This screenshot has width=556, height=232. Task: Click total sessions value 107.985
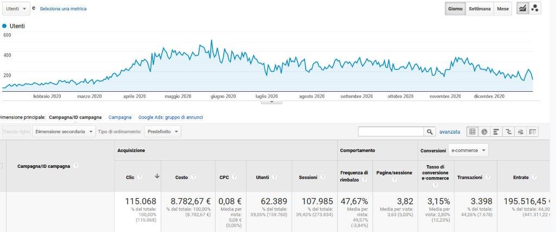coord(317,202)
